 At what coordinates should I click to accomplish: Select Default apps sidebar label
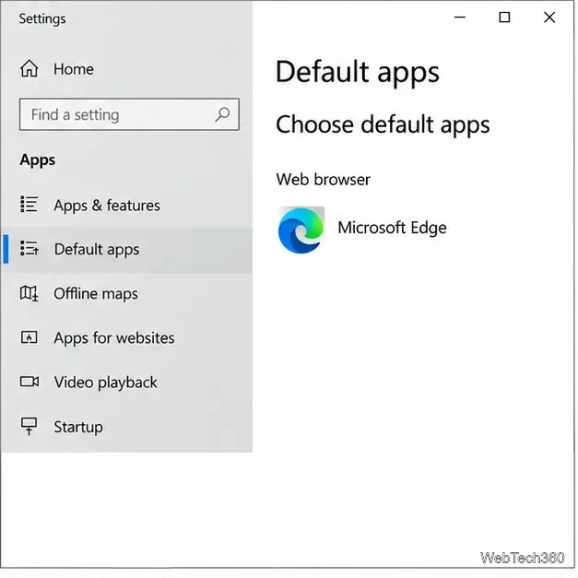pos(97,250)
